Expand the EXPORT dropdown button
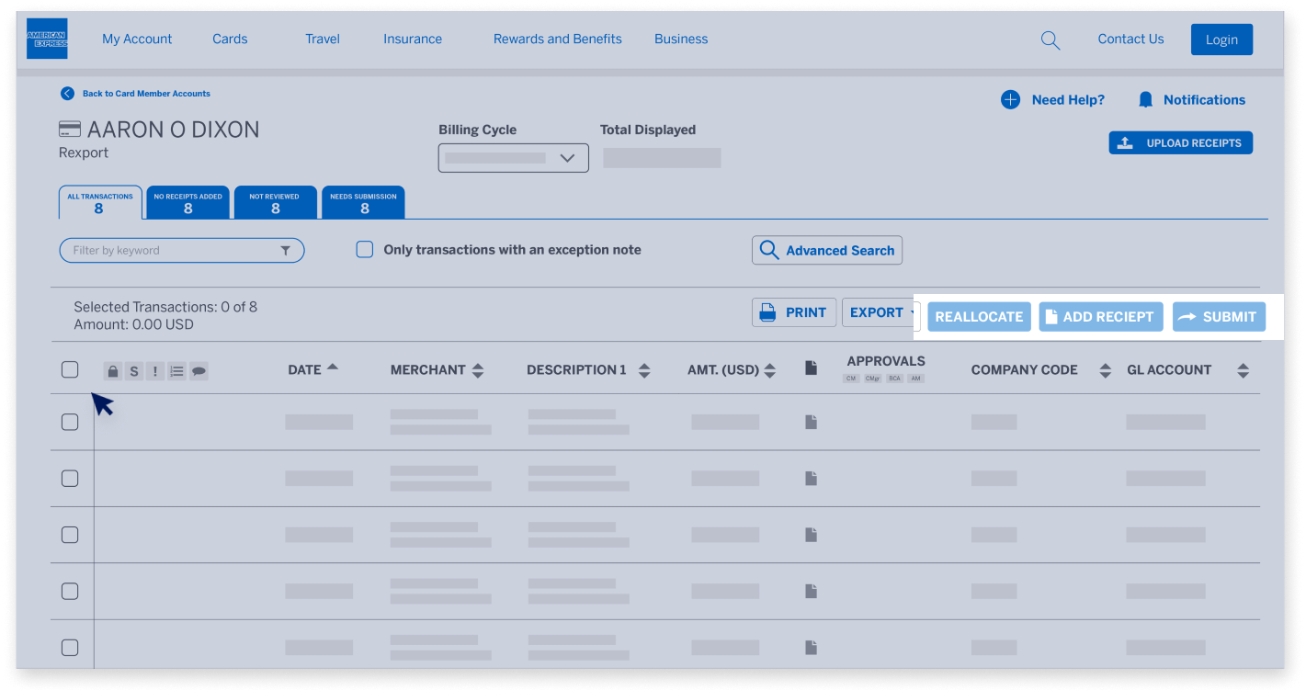This screenshot has width=1306, height=690. [880, 312]
